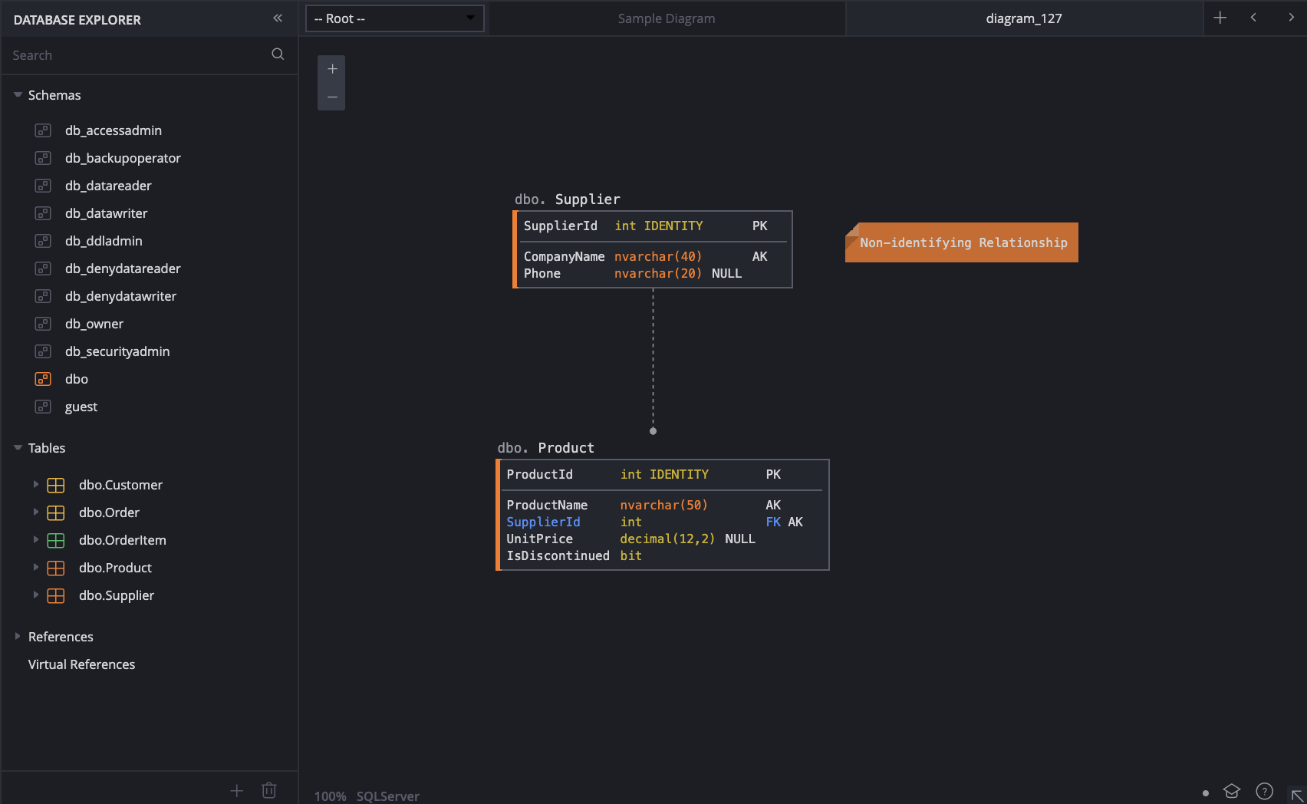Expand the References section
The width and height of the screenshot is (1307, 804).
[17, 636]
